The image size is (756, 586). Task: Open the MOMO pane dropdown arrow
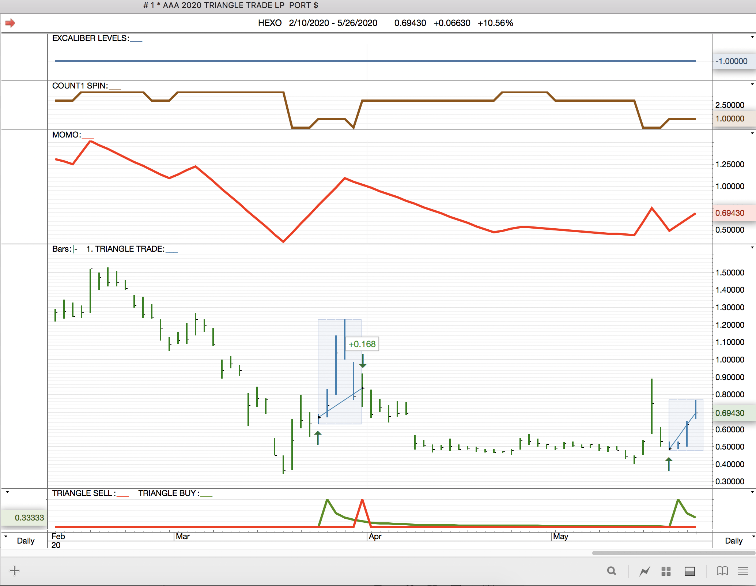coord(752,134)
